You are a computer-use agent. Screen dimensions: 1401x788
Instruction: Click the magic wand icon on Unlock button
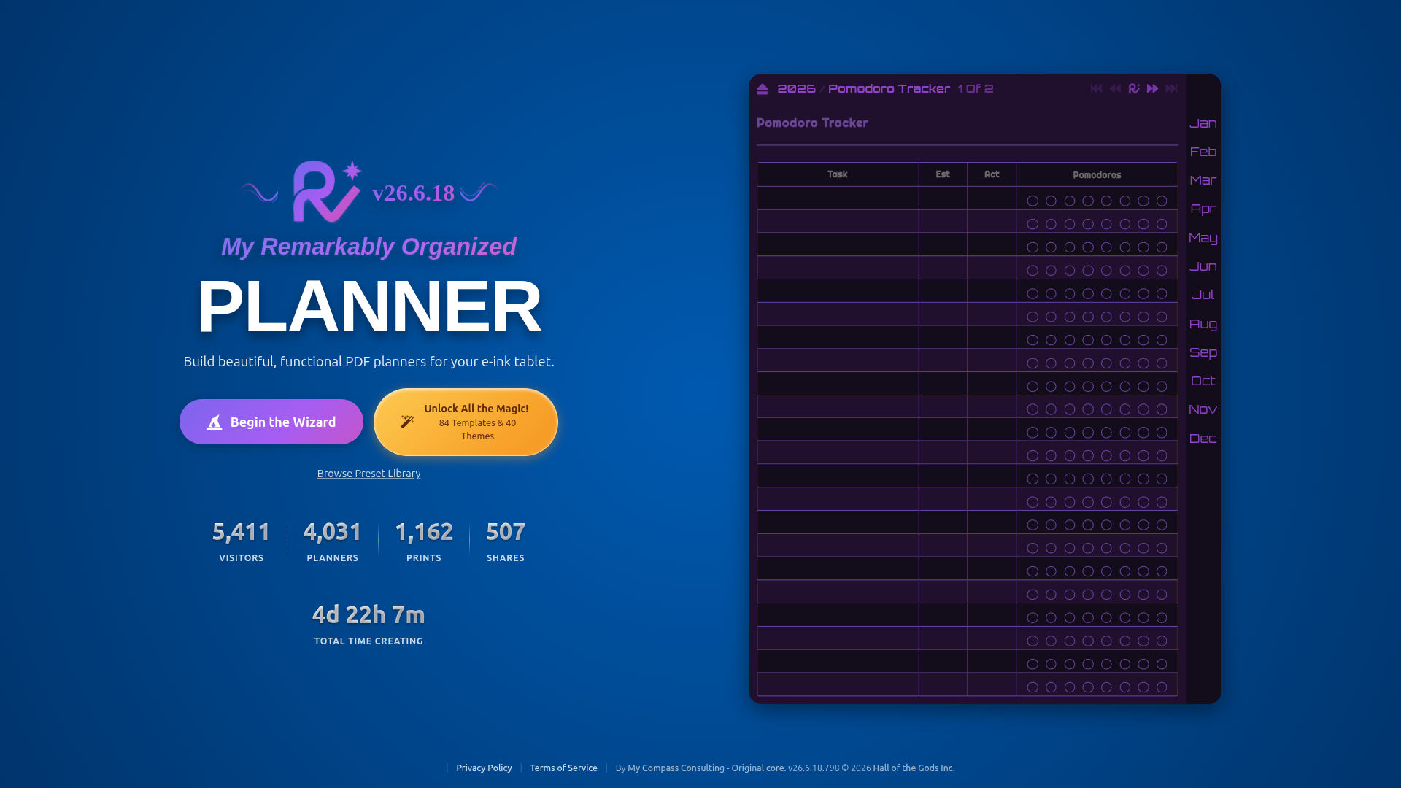pyautogui.click(x=407, y=422)
